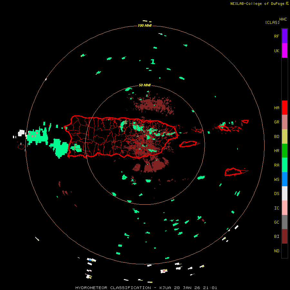Click the IC legend label
Screen dimensions: 290x290
click(276, 208)
